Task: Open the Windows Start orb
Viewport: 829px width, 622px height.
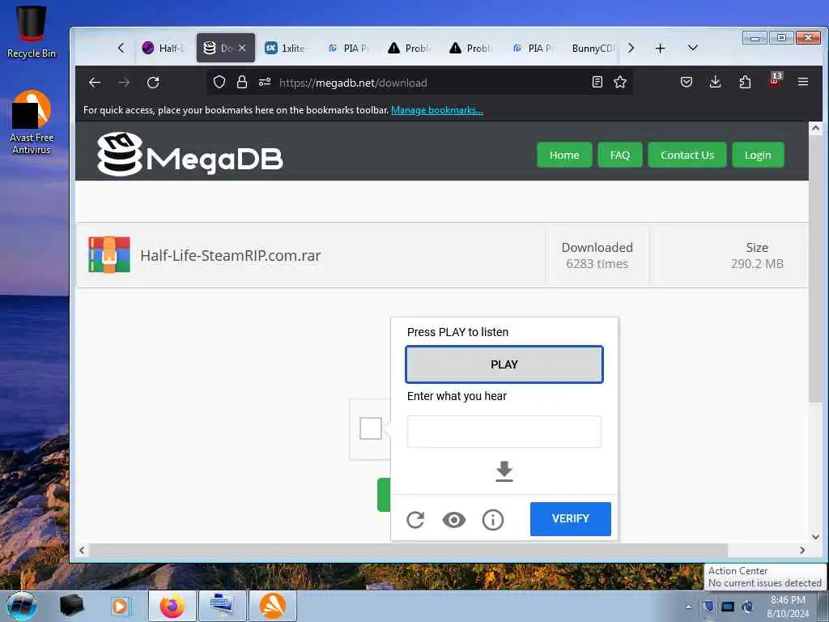Action: point(22,606)
